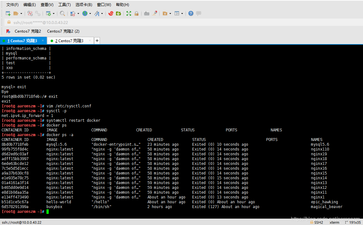Image resolution: width=363 pixels, height=225 pixels.
Task: Click the font icon
Action: (x=97, y=14)
